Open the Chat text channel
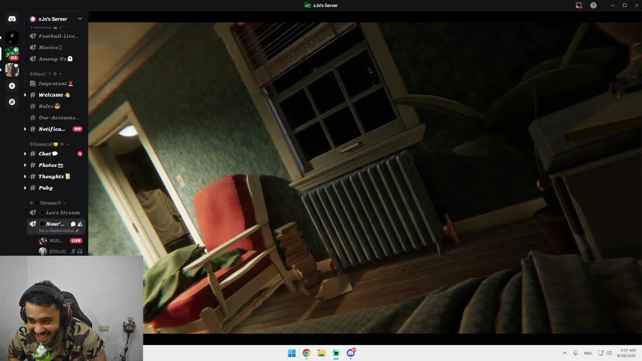Viewport: 642px width, 361px height. 56,153
